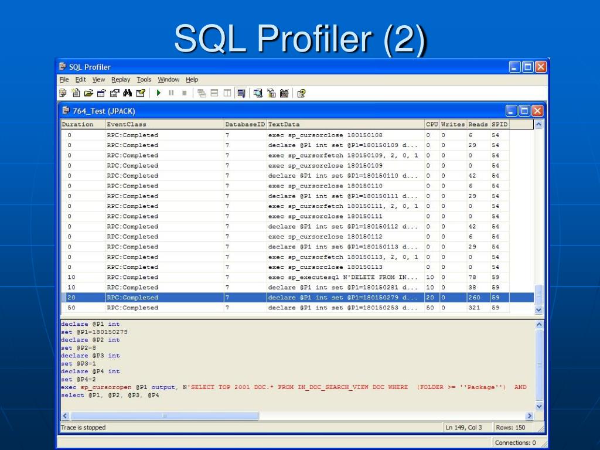600x450 pixels.
Task: Click the Reads column header
Action: [x=478, y=124]
